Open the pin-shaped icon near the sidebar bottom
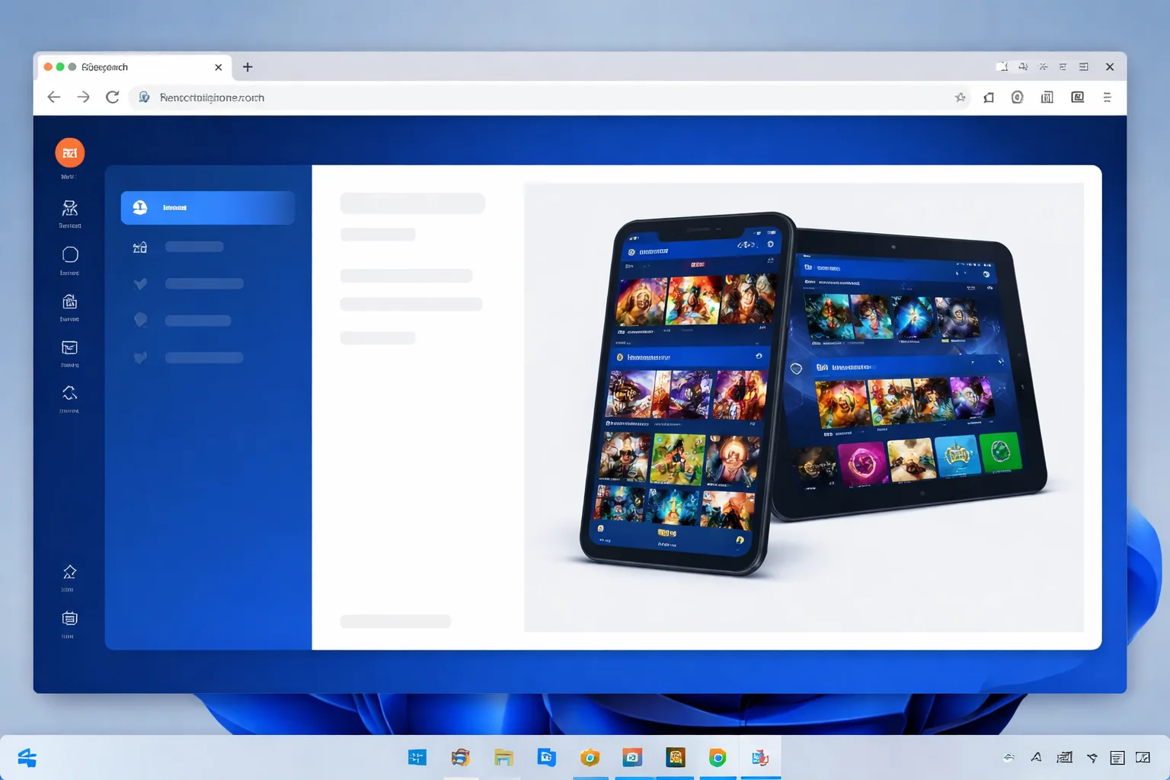 point(69,572)
